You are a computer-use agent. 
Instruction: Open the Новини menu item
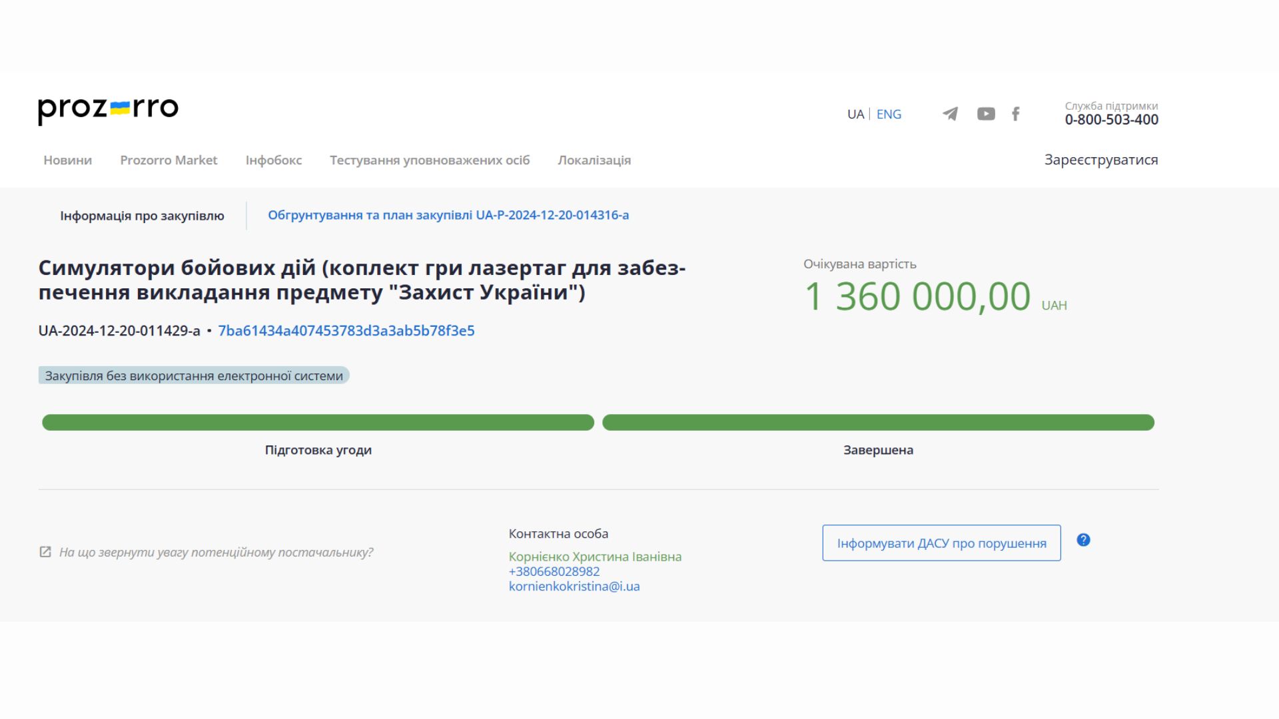click(x=67, y=160)
